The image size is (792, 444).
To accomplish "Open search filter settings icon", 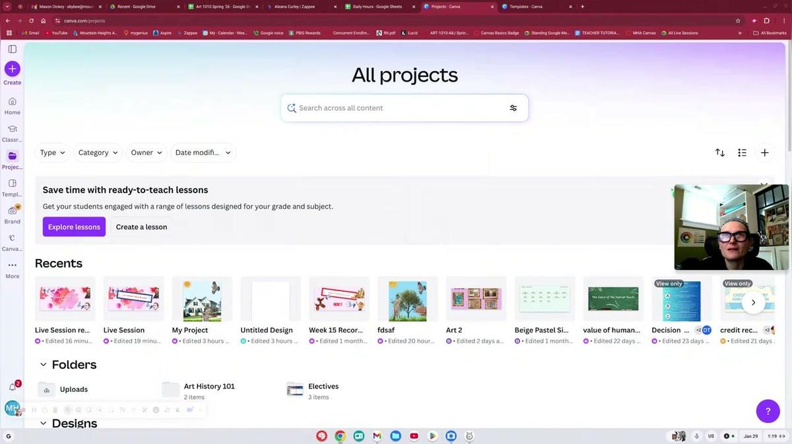I will click(513, 108).
